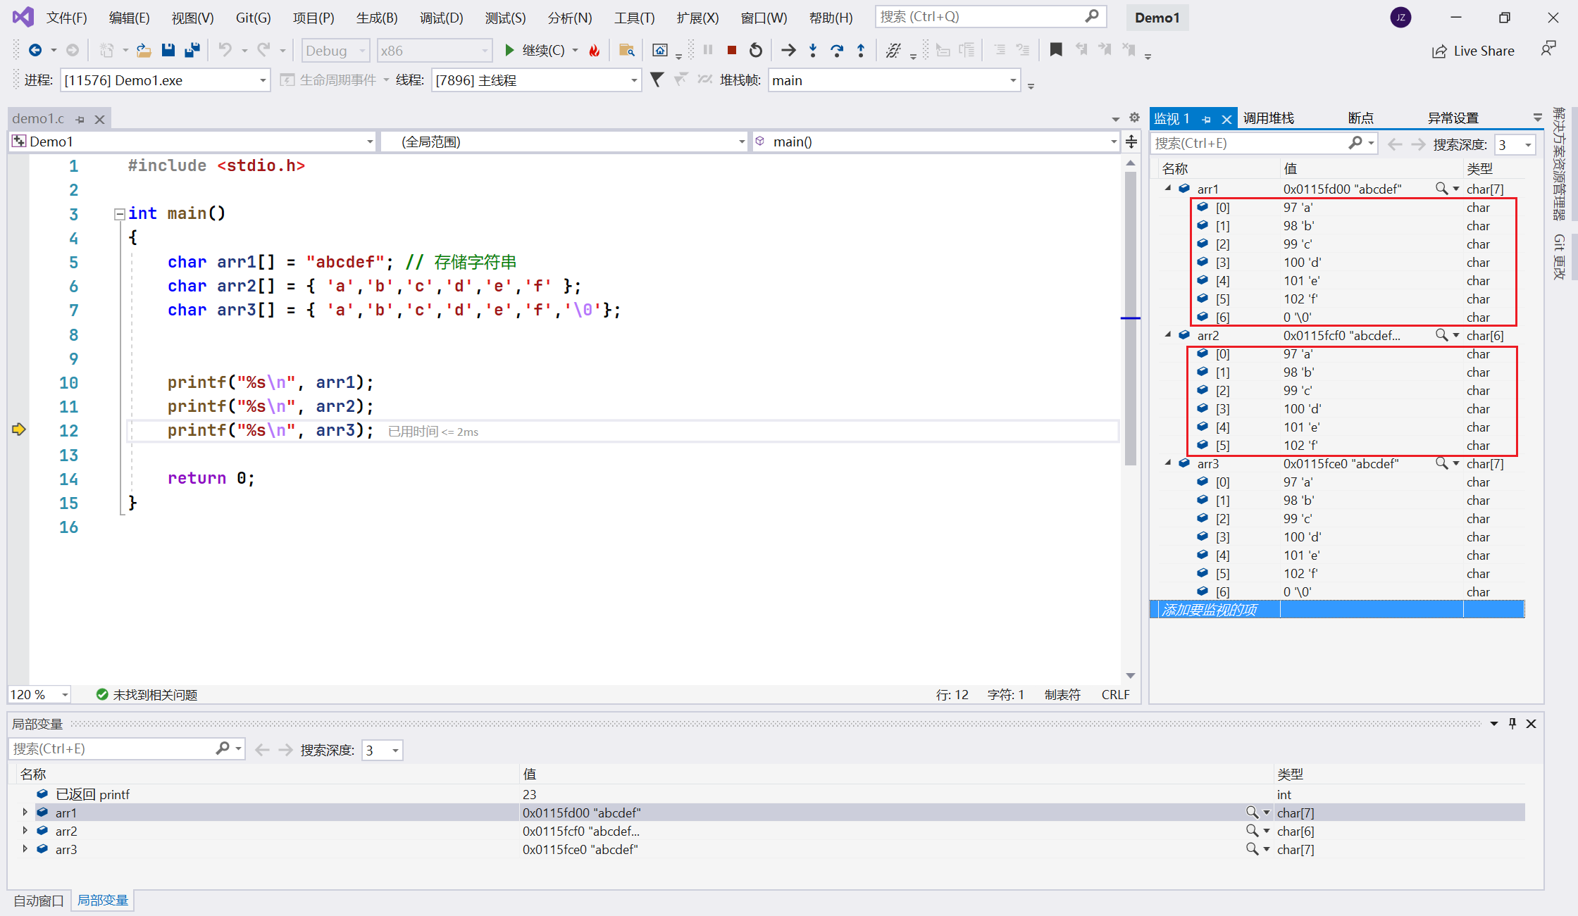Viewport: 1578px width, 916px height.
Task: Click the Save All icon
Action: coord(192,50)
